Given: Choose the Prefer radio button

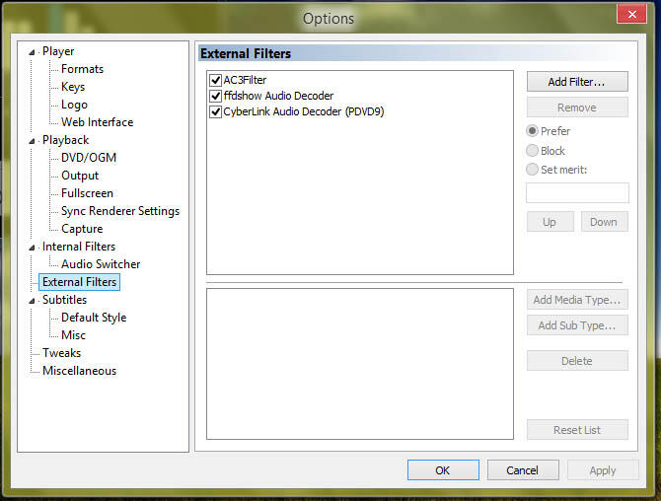Looking at the screenshot, I should pos(533,131).
